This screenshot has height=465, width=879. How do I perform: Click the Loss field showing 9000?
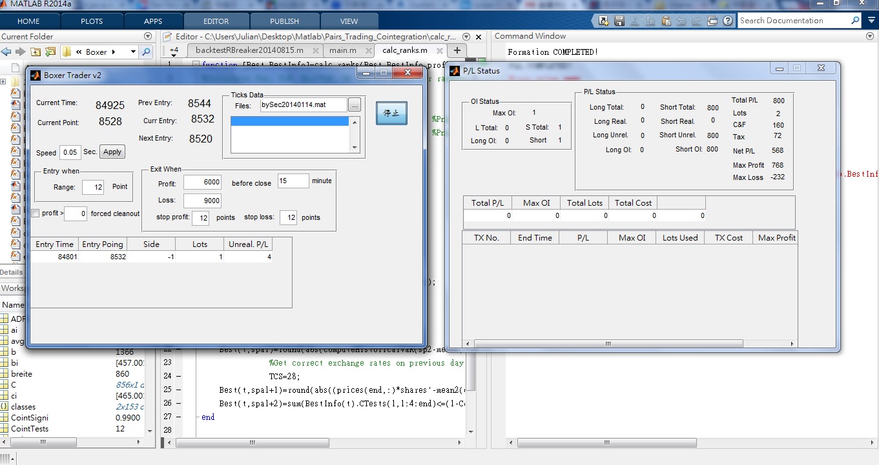pos(203,201)
